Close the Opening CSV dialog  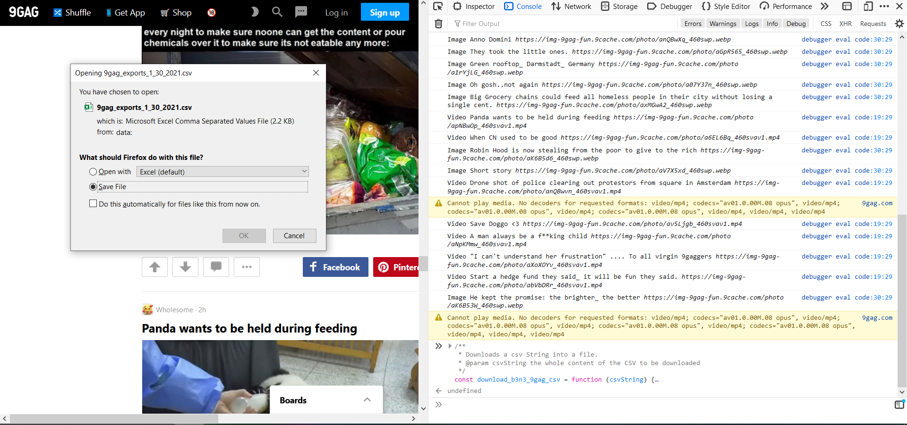point(316,73)
